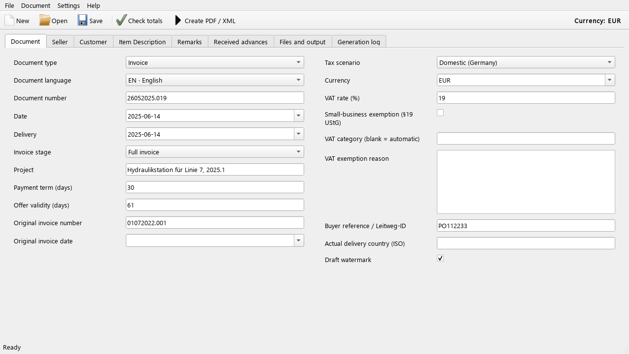The image size is (629, 354).
Task: Click the Original invoice number field
Action: (215, 223)
